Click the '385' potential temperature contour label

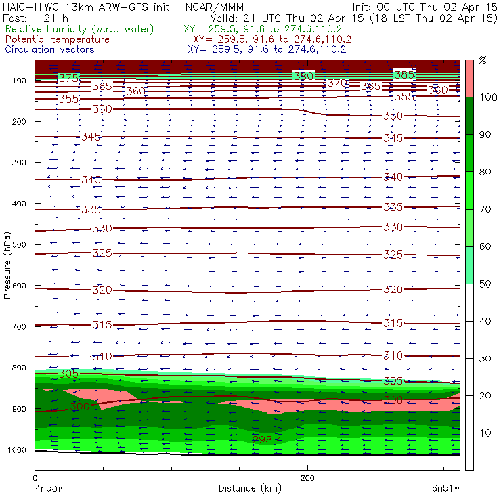click(404, 74)
